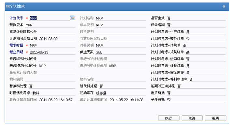
Task: Click the MRP计划生成 title text
Action: point(15,6)
